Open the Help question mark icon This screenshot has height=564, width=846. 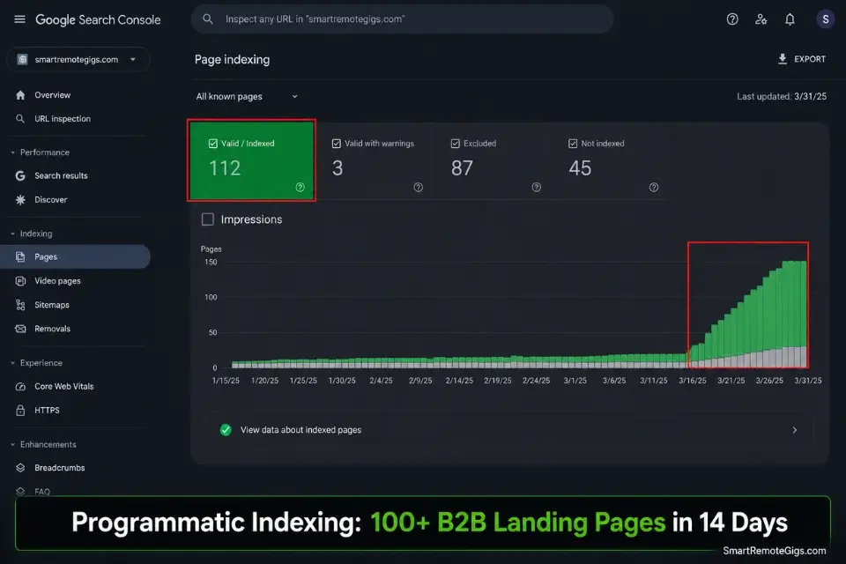732,19
